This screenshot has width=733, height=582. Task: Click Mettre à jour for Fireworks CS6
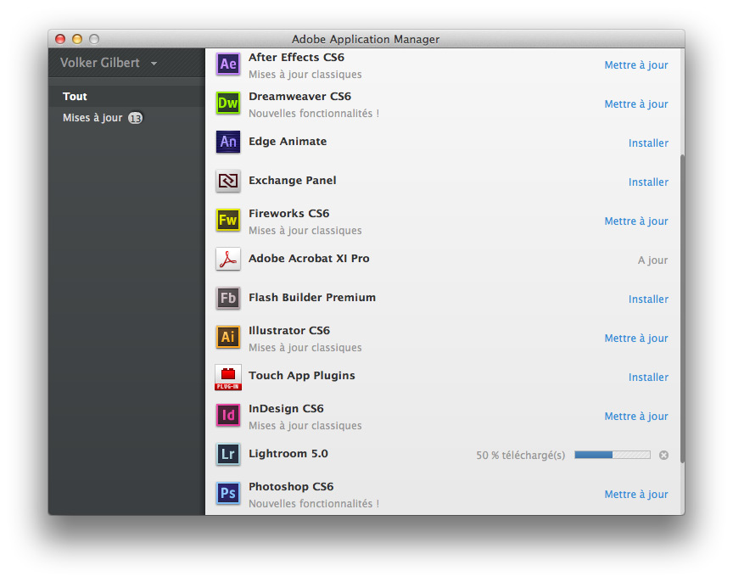(x=635, y=221)
